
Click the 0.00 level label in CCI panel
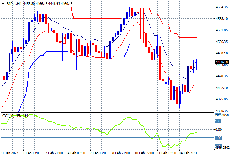point(219,129)
